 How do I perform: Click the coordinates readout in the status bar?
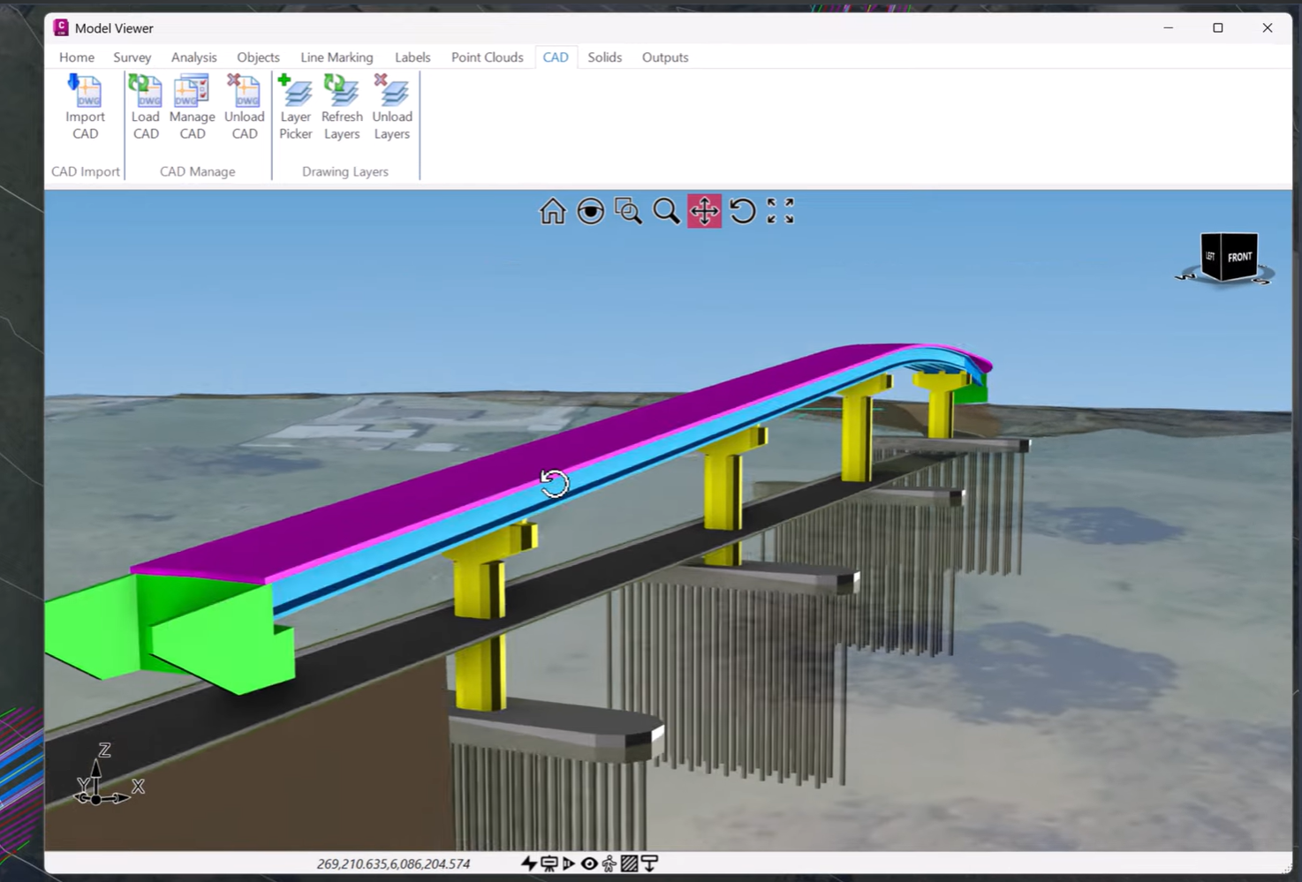(x=393, y=864)
